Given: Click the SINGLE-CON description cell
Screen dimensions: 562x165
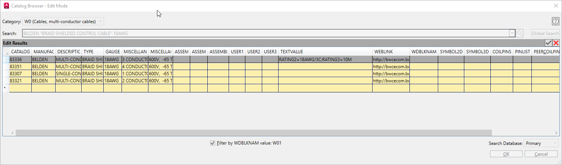Looking at the screenshot, I should [68, 73].
